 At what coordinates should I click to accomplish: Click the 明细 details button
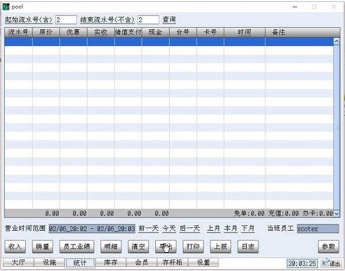coord(111,247)
